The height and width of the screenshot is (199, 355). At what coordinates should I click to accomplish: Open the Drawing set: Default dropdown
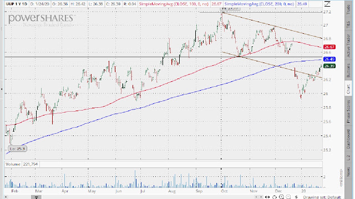[322, 197]
